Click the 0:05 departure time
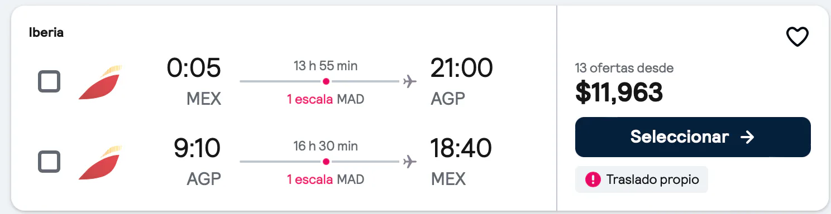This screenshot has height=214, width=831. click(194, 68)
